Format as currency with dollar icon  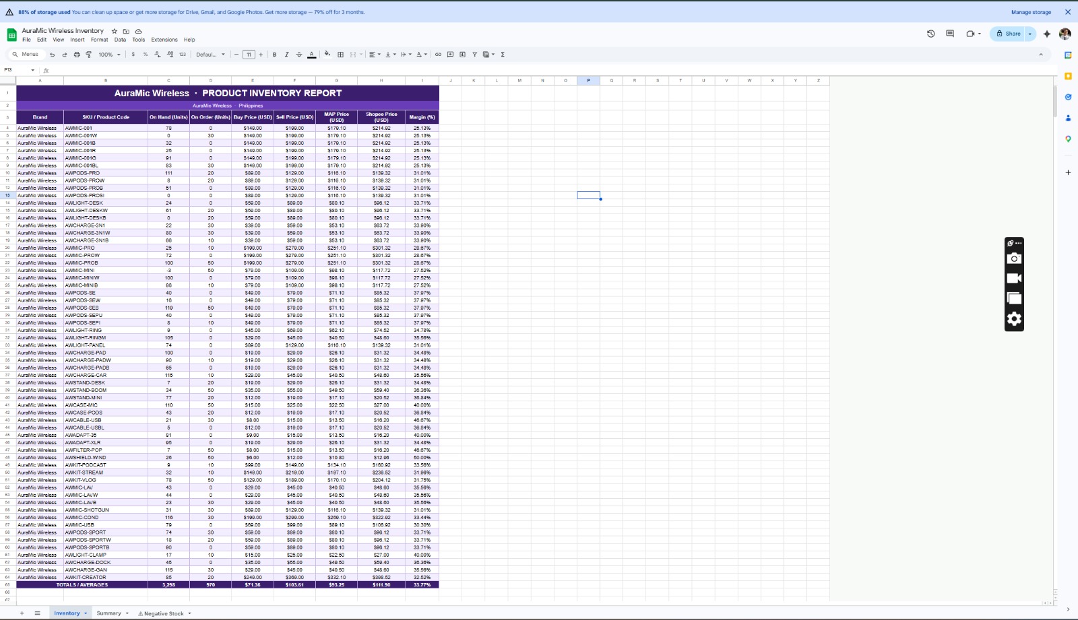click(x=133, y=55)
